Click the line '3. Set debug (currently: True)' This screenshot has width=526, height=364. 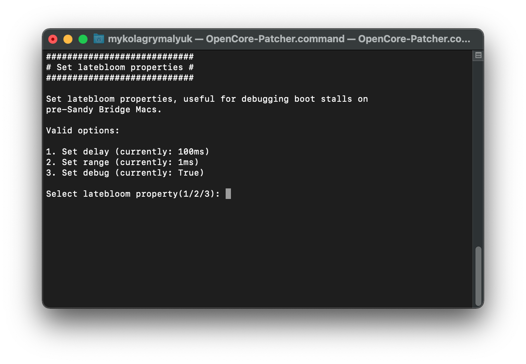pos(125,173)
